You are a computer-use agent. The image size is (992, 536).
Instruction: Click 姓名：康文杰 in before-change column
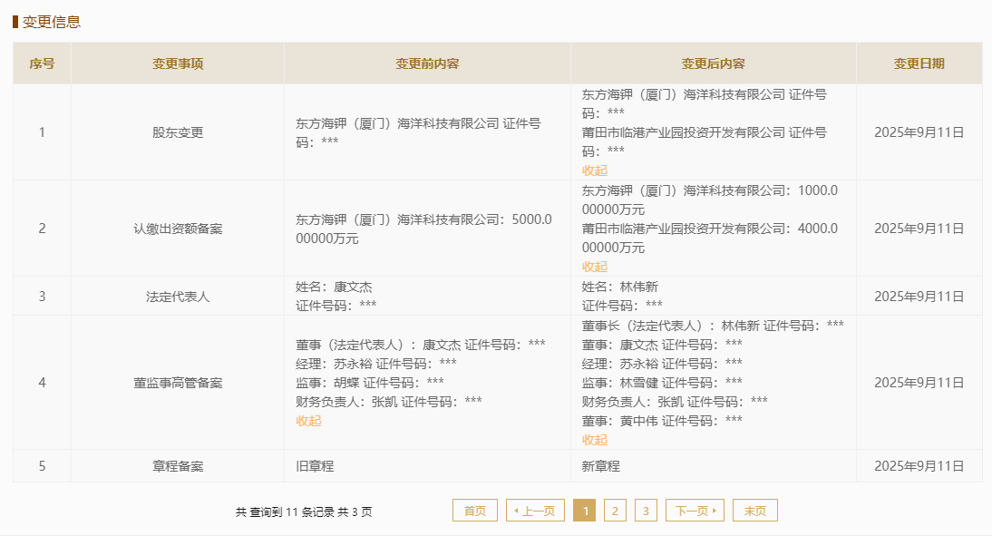click(334, 287)
